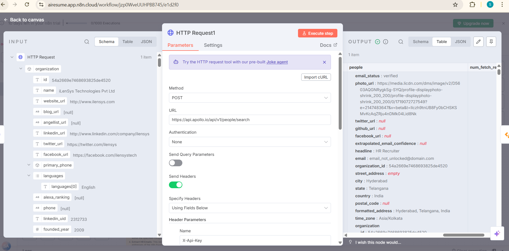Open the browser profile avatar
Viewport: 509px width, 251px height.
(490, 4)
